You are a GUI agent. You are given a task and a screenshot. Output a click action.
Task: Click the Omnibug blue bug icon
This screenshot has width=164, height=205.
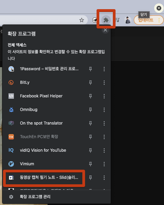pos(11,110)
